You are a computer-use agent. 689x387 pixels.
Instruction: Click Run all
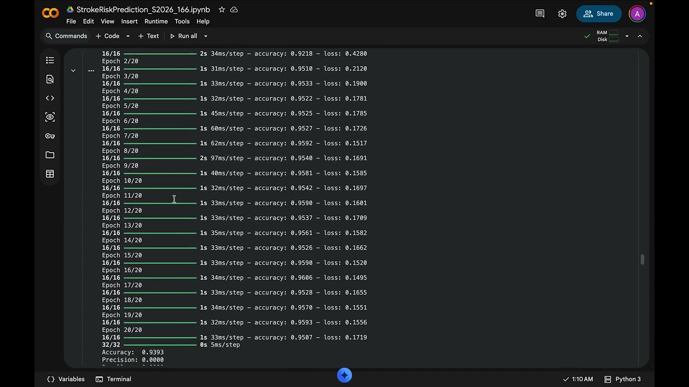click(x=184, y=36)
